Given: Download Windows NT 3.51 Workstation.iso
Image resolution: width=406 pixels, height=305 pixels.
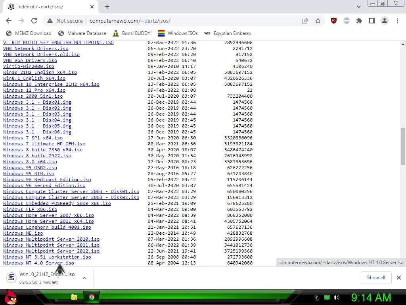Looking at the screenshot, I should 47,257.
